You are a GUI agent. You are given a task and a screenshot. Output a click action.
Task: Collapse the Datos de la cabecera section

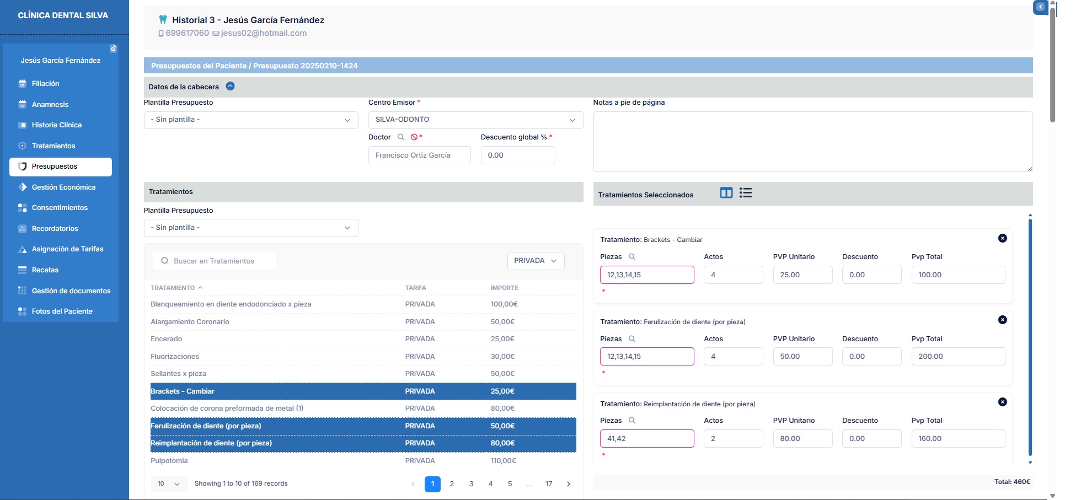[x=231, y=86]
